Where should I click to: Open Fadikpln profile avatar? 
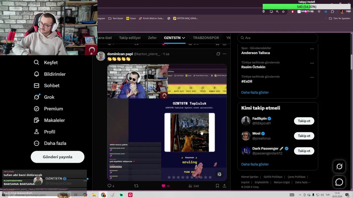click(x=246, y=121)
